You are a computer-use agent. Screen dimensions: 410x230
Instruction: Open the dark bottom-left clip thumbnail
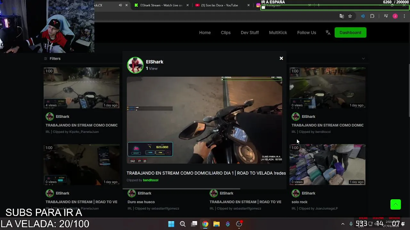pyautogui.click(x=81, y=165)
